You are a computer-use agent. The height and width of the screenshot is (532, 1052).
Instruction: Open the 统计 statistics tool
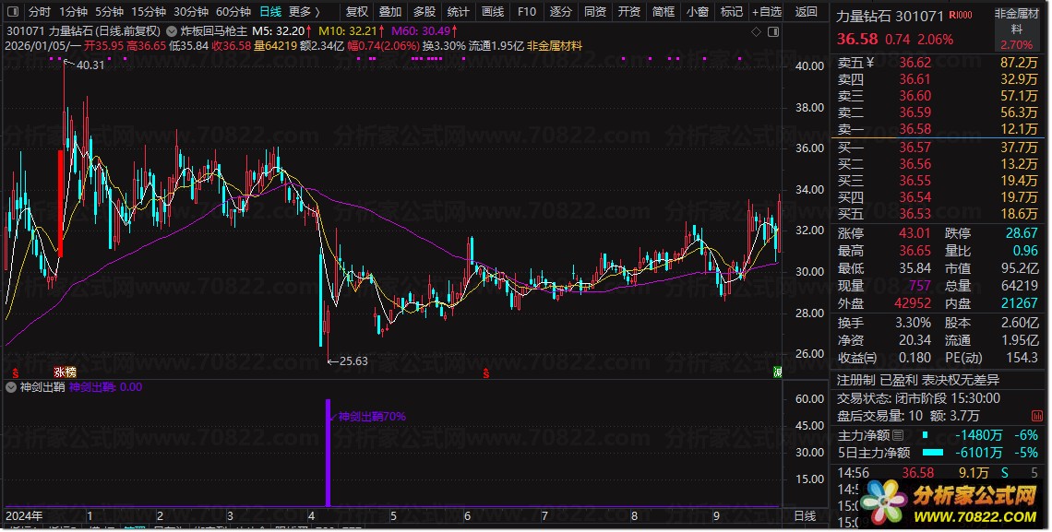[x=459, y=11]
